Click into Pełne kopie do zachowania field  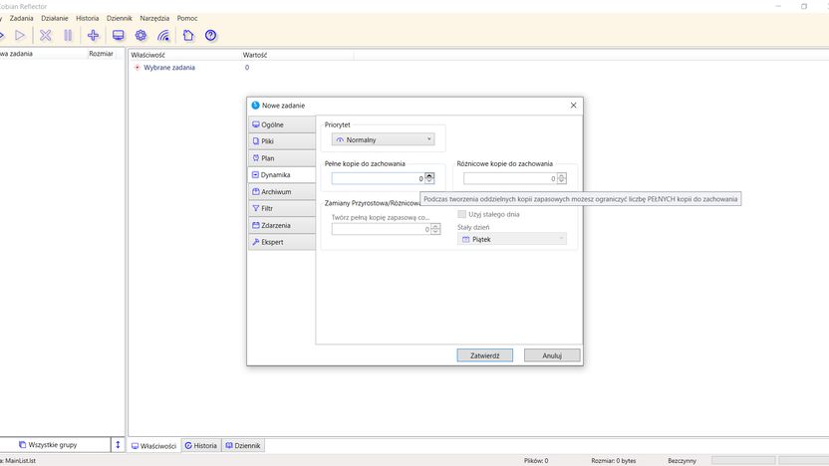(378, 178)
